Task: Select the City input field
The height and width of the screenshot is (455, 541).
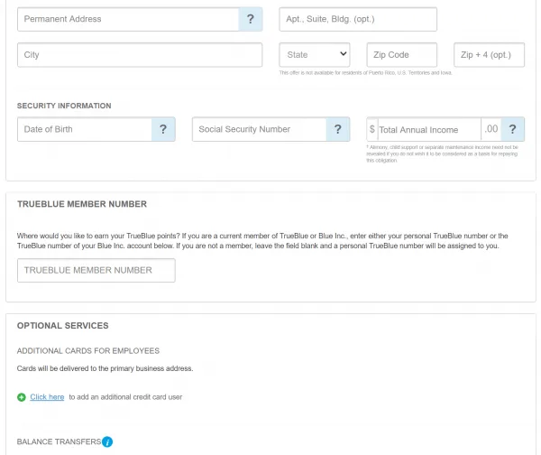Action: [x=140, y=55]
